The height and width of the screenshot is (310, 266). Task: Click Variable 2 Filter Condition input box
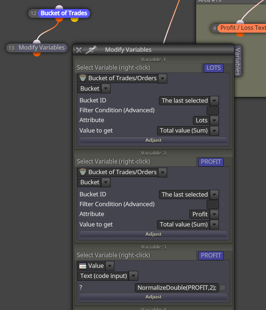[213, 204]
